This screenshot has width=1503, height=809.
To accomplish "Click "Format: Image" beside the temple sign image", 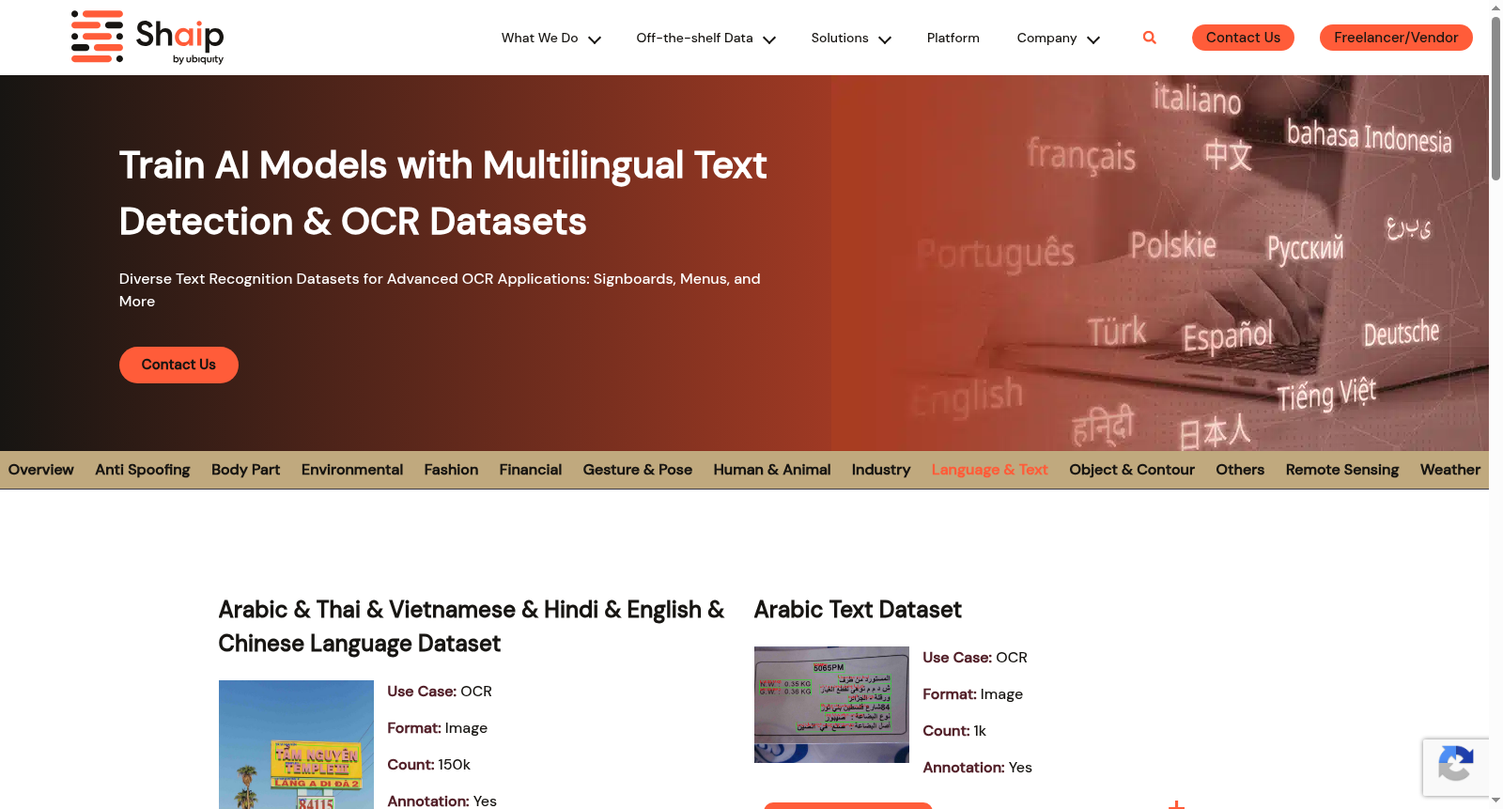I will coord(438,728).
